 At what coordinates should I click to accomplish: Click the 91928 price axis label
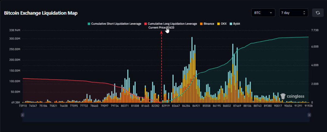[x=309, y=105]
